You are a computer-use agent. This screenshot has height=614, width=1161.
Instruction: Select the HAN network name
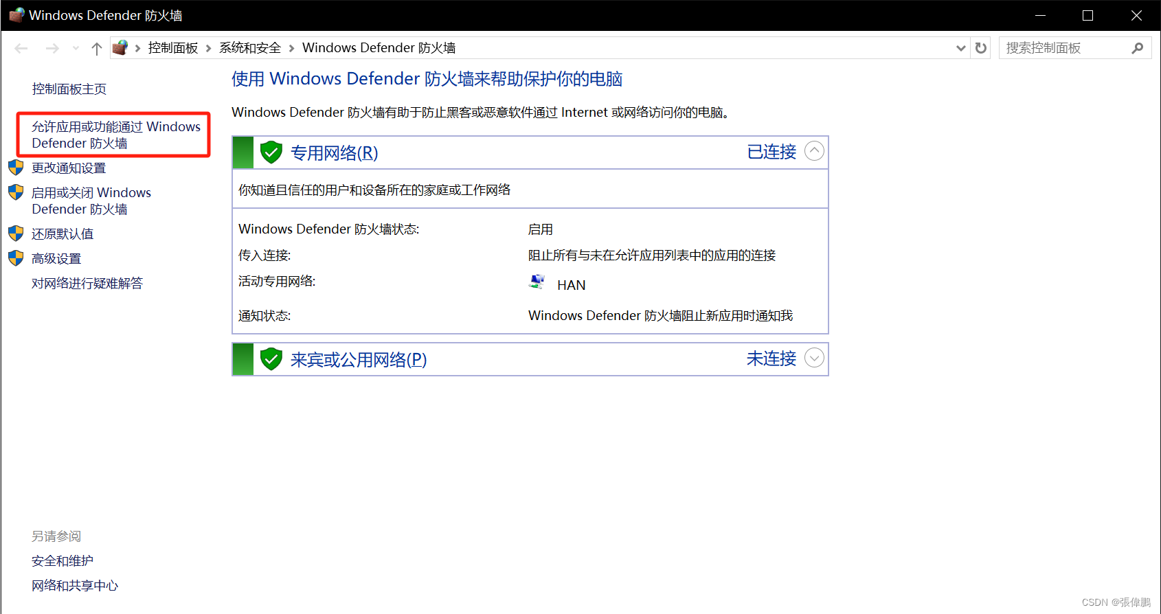point(572,285)
